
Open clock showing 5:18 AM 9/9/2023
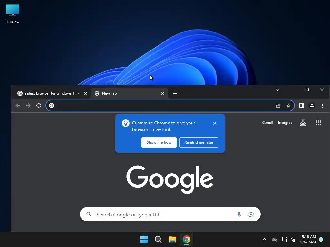tap(308, 239)
